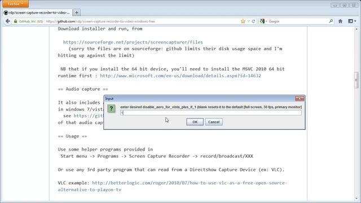The width and height of the screenshot is (361, 203).
Task: Click the 'Or use any 3rd party program' line
Action: (x=171, y=170)
